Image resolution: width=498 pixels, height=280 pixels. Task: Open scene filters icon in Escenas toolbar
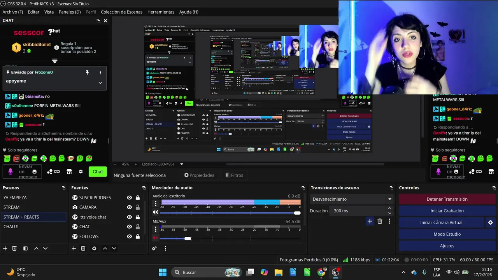click(25, 248)
